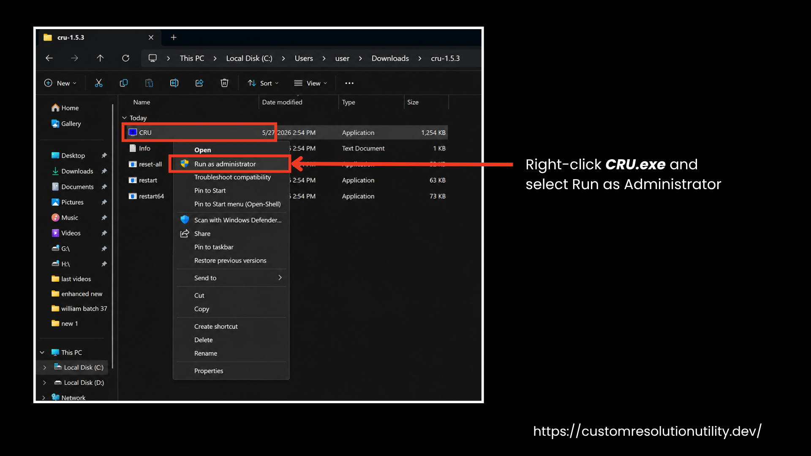The width and height of the screenshot is (811, 456).
Task: Unpin Documents using its pin icon
Action: coord(104,187)
